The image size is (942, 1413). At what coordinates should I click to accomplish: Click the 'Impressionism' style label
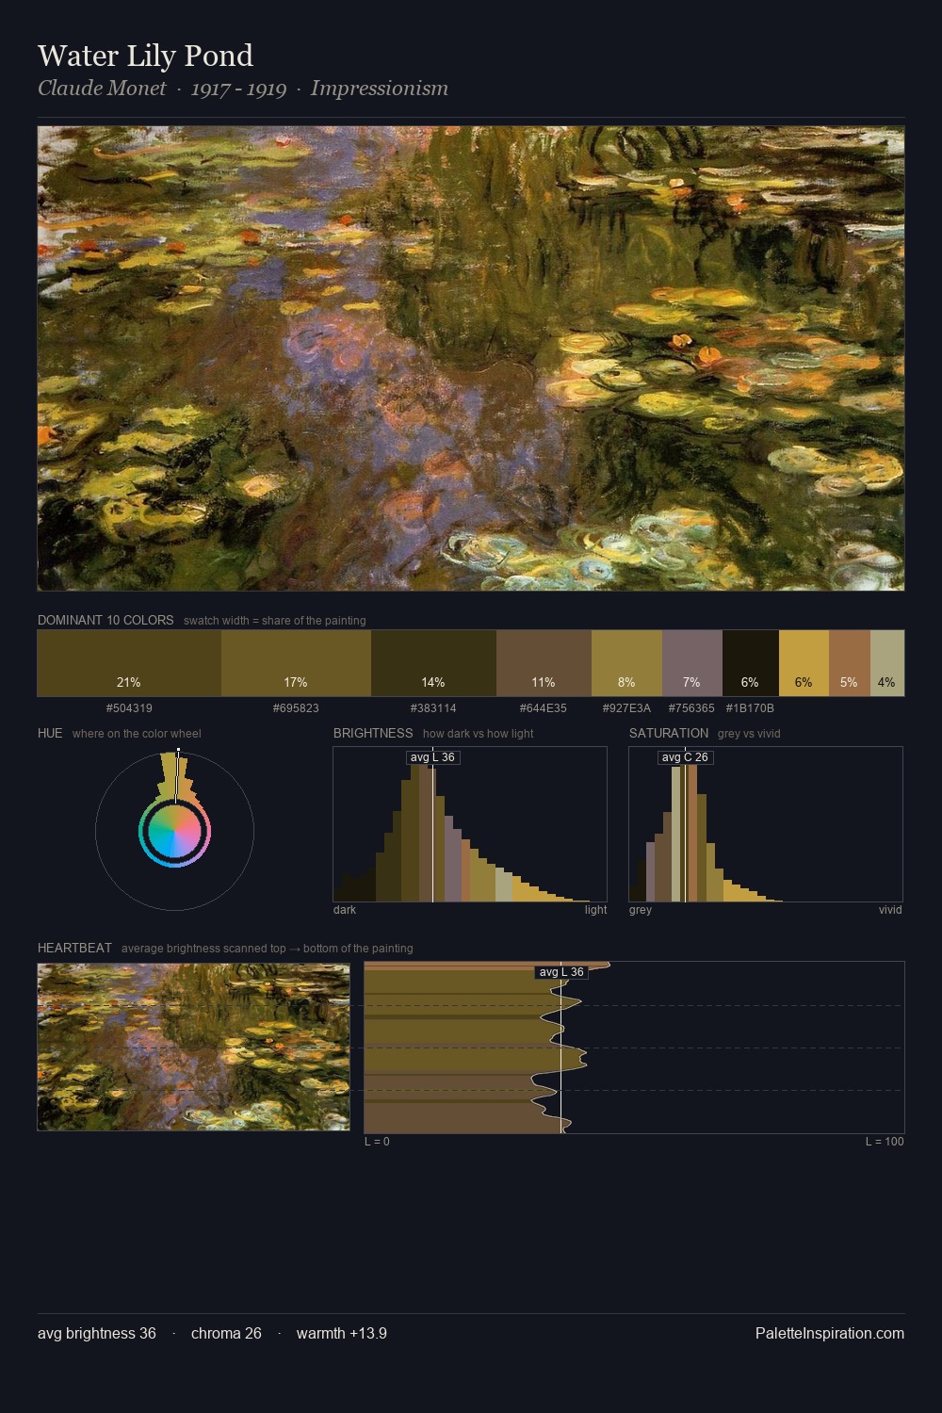click(x=380, y=89)
